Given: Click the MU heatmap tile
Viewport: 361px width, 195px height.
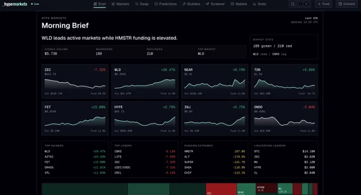Looking at the screenshot, I should pyautogui.click(x=285, y=189).
